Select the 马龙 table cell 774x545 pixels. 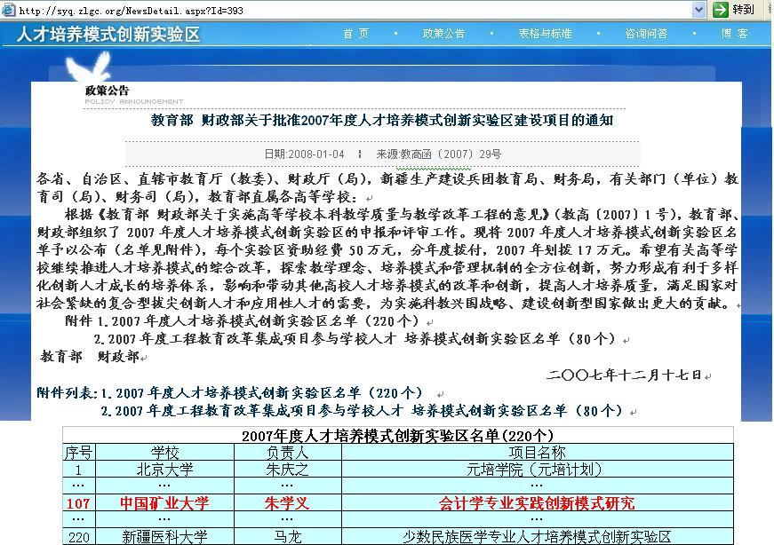click(287, 537)
